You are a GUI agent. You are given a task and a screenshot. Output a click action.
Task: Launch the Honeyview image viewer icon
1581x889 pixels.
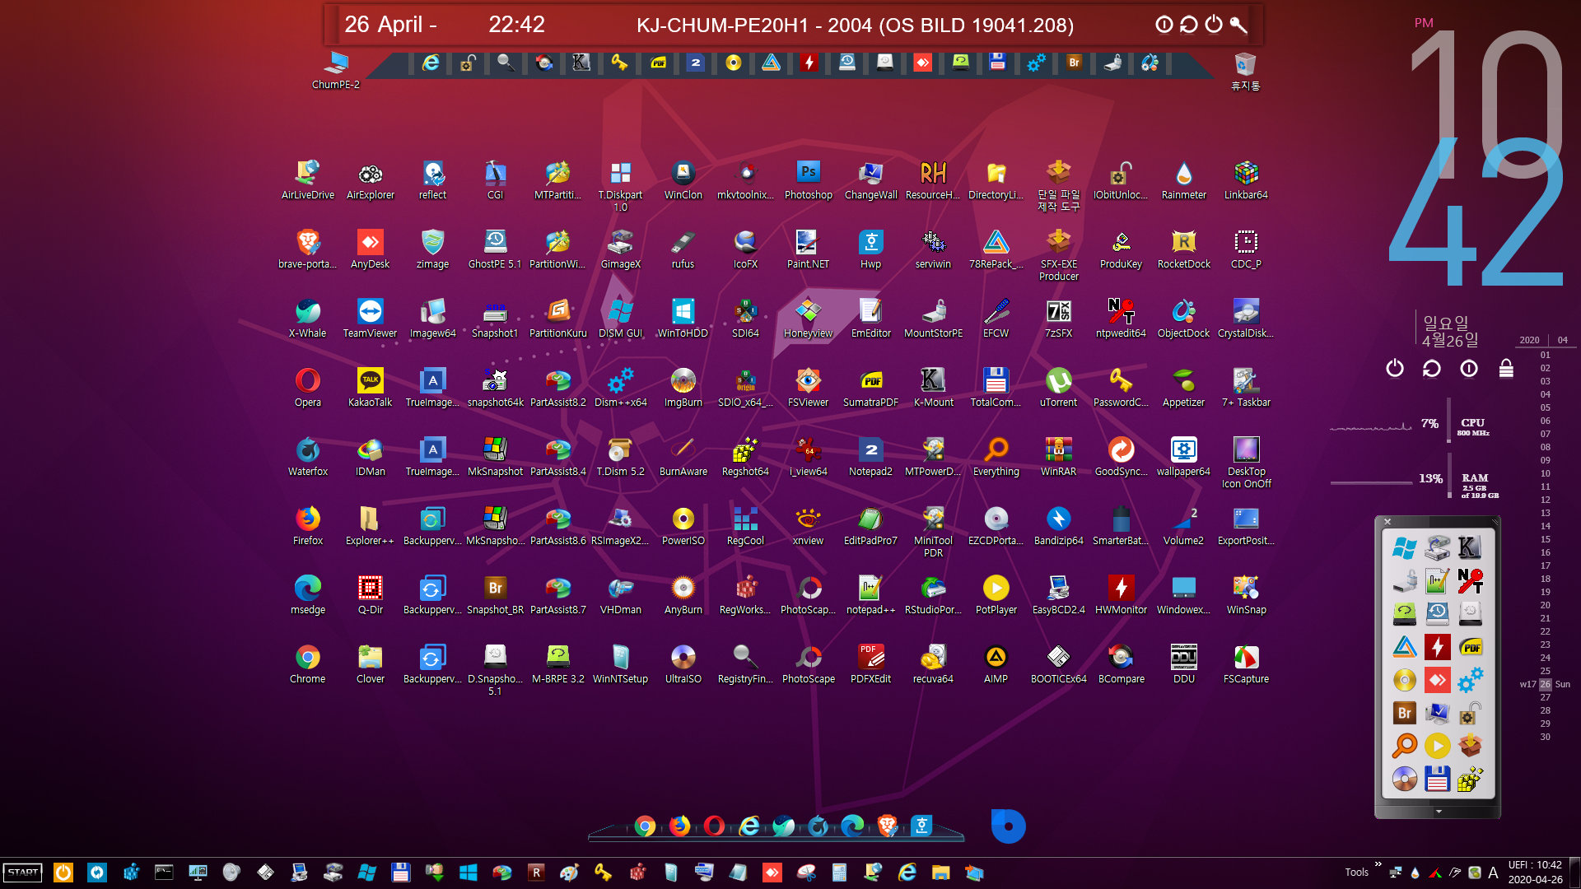809,319
